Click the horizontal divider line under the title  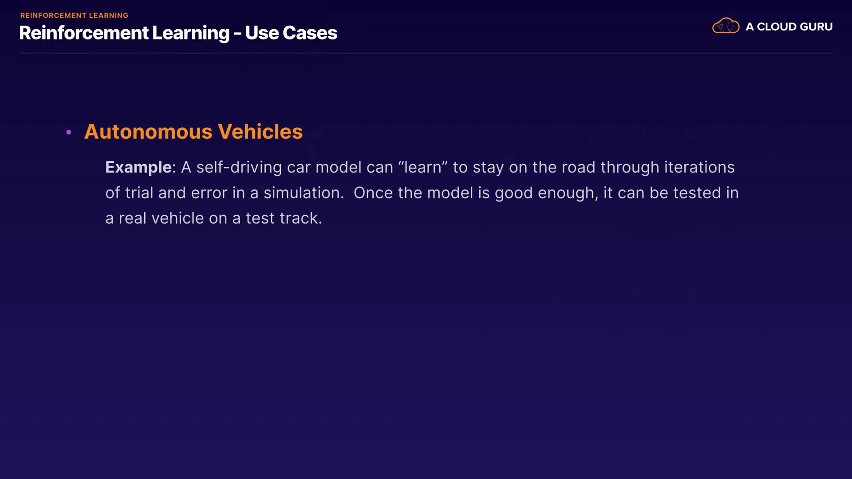(x=426, y=53)
